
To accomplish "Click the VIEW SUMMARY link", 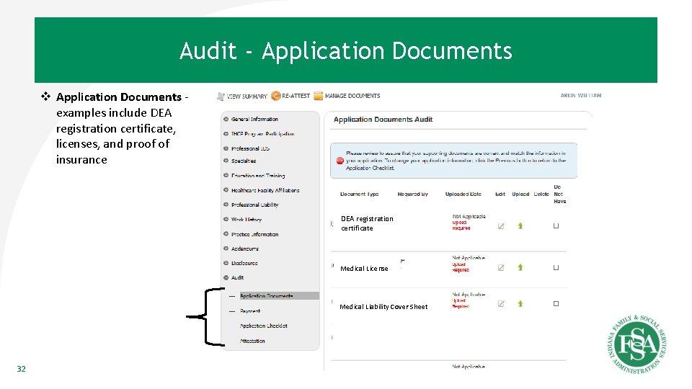I will 247,96.
